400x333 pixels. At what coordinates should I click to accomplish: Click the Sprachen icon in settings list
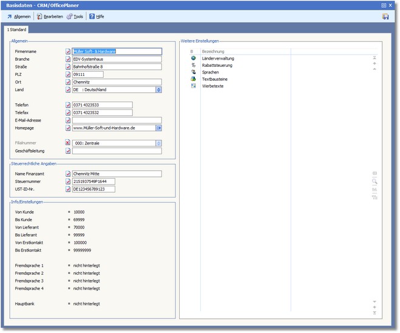(x=193, y=72)
